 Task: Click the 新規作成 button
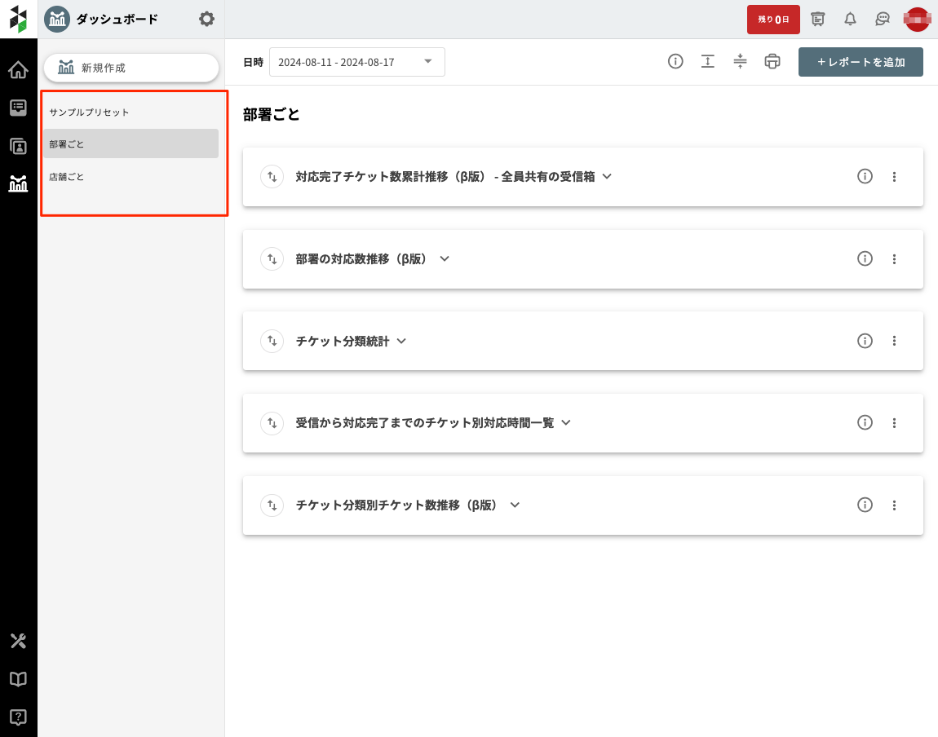pos(131,68)
